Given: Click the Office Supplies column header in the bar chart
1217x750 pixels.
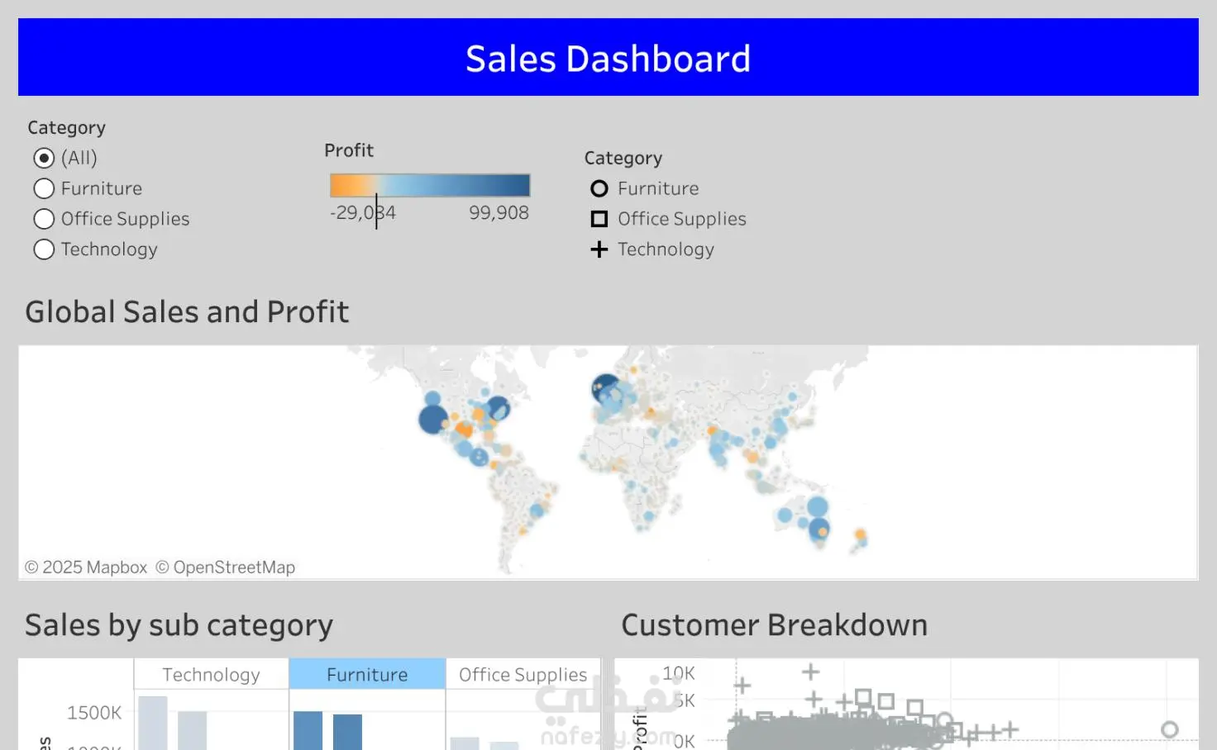Looking at the screenshot, I should [x=523, y=675].
